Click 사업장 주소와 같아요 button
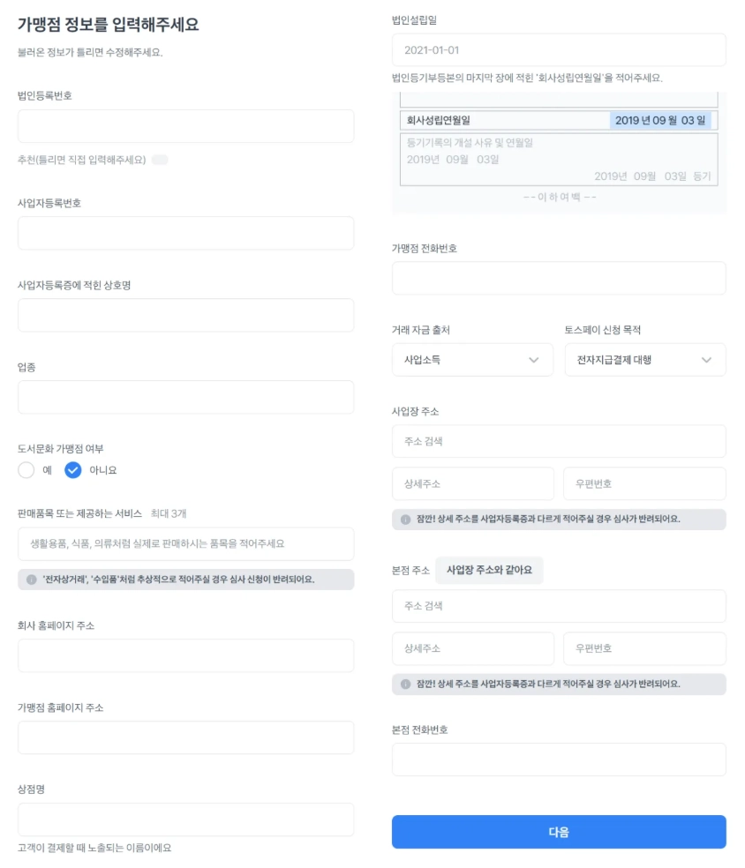 click(x=489, y=570)
